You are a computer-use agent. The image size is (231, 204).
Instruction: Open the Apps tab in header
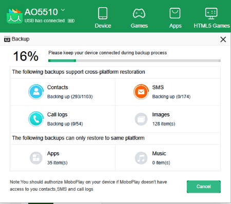[175, 17]
